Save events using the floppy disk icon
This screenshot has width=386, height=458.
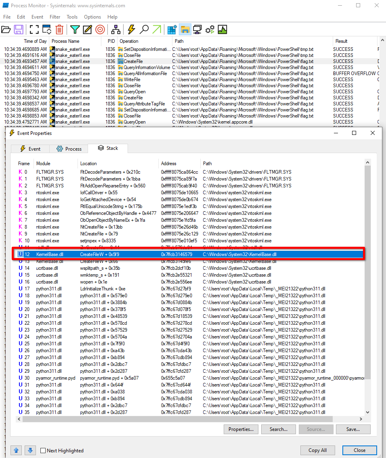coord(19,29)
